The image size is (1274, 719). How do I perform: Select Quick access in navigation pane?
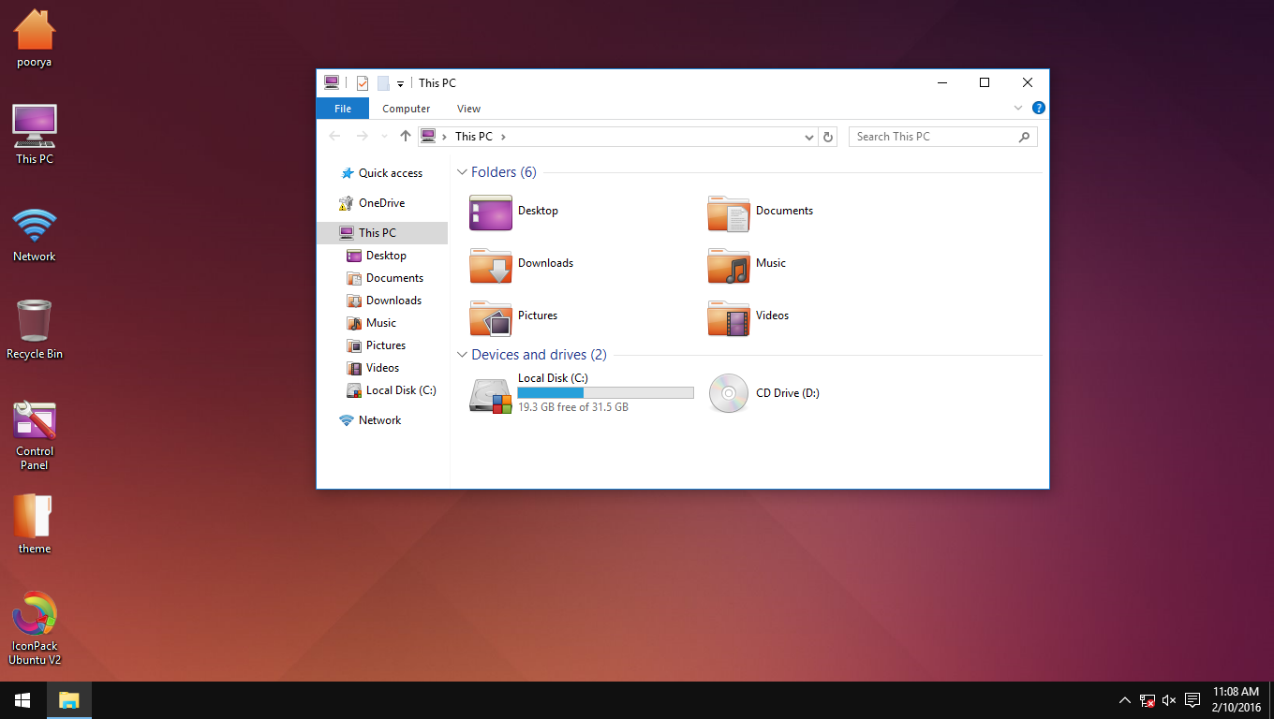coord(382,173)
